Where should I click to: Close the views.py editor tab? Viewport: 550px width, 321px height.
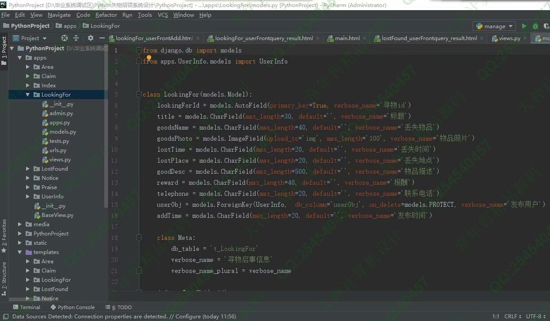pos(525,38)
